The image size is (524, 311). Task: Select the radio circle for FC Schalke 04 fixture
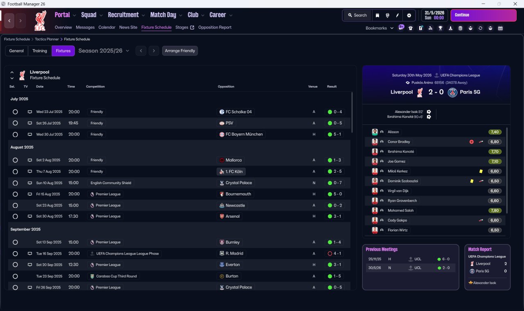click(x=15, y=112)
